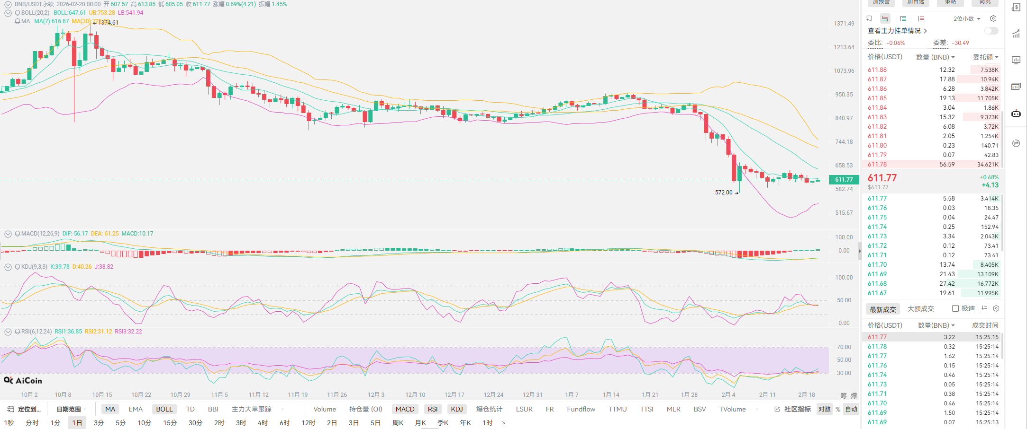Viewport: 1027px width, 429px height.
Task: Expand the 委托额 column dropdown
Action: pos(986,57)
